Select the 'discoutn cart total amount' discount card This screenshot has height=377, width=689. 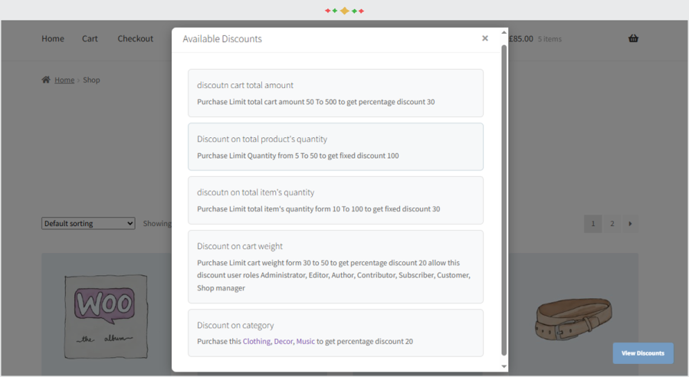pos(336,93)
